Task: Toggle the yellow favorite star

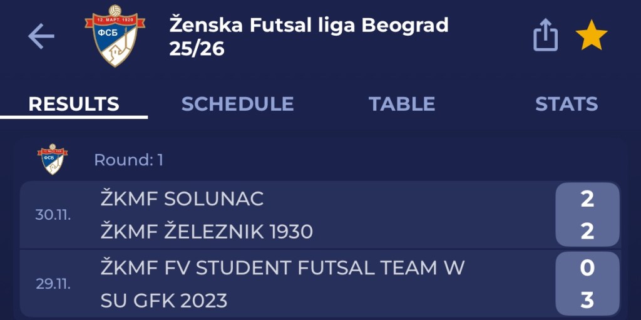Action: tap(591, 36)
